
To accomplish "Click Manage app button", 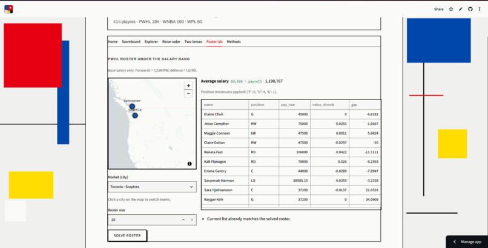I will [x=467, y=242].
